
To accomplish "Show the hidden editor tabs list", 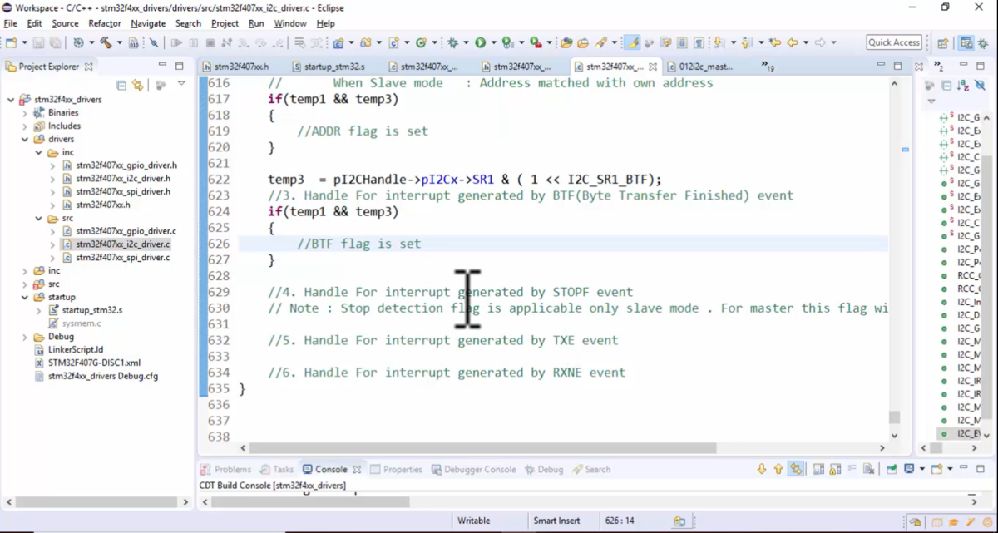I will (x=768, y=67).
